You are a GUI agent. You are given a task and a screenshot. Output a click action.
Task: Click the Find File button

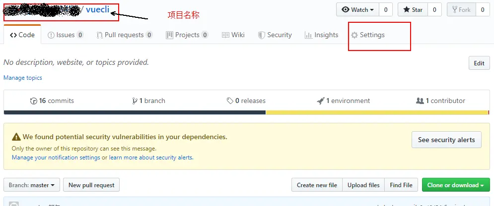401,185
